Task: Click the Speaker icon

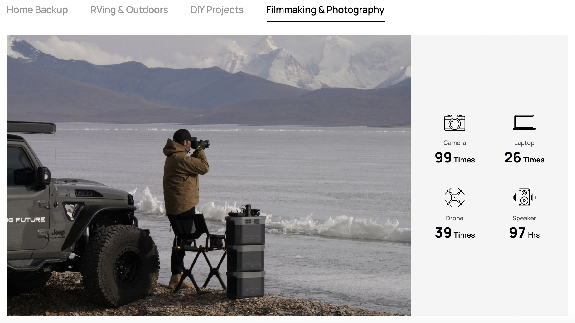Action: tap(524, 197)
